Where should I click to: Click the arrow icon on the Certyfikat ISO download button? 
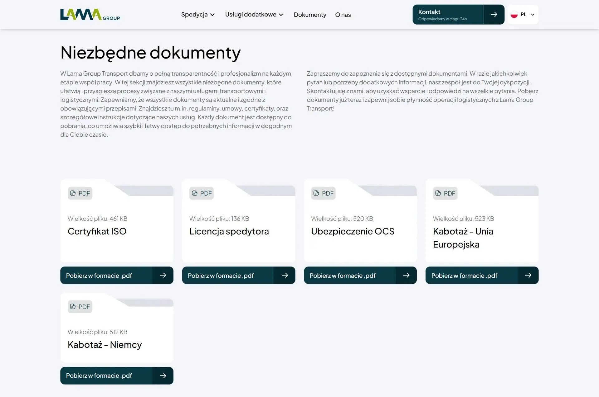pyautogui.click(x=163, y=275)
